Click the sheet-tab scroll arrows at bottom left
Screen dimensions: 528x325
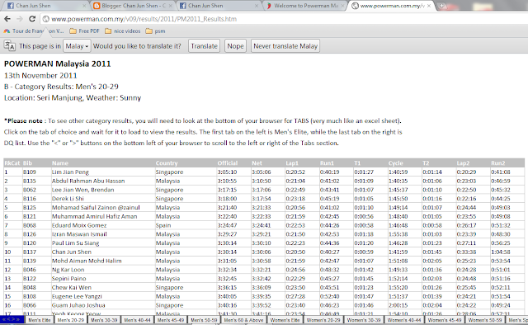[12, 319]
